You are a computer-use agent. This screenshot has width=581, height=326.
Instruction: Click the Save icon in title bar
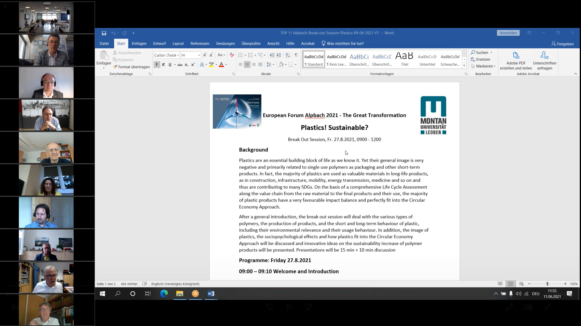coord(104,33)
